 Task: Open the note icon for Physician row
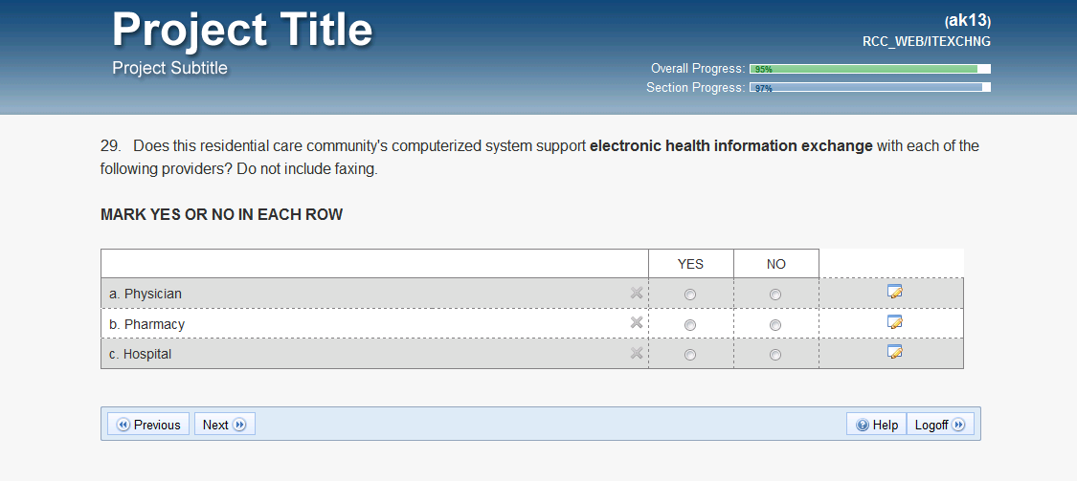tap(895, 292)
